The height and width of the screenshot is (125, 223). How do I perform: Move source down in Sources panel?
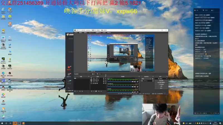(x=101, y=91)
